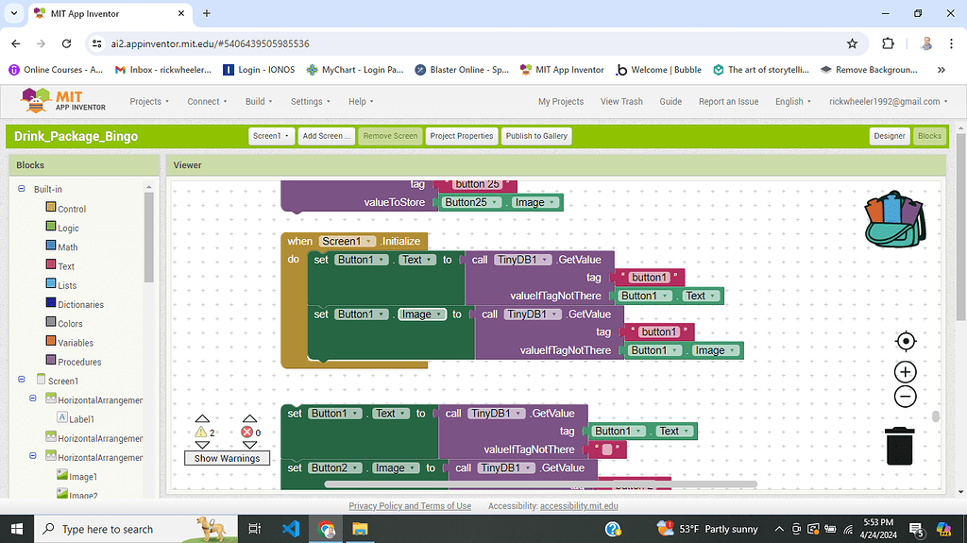Click the center workspace target icon

coord(905,341)
